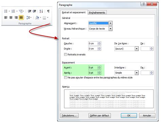Open bullet list style dropdown arrow

[x=9, y=11]
